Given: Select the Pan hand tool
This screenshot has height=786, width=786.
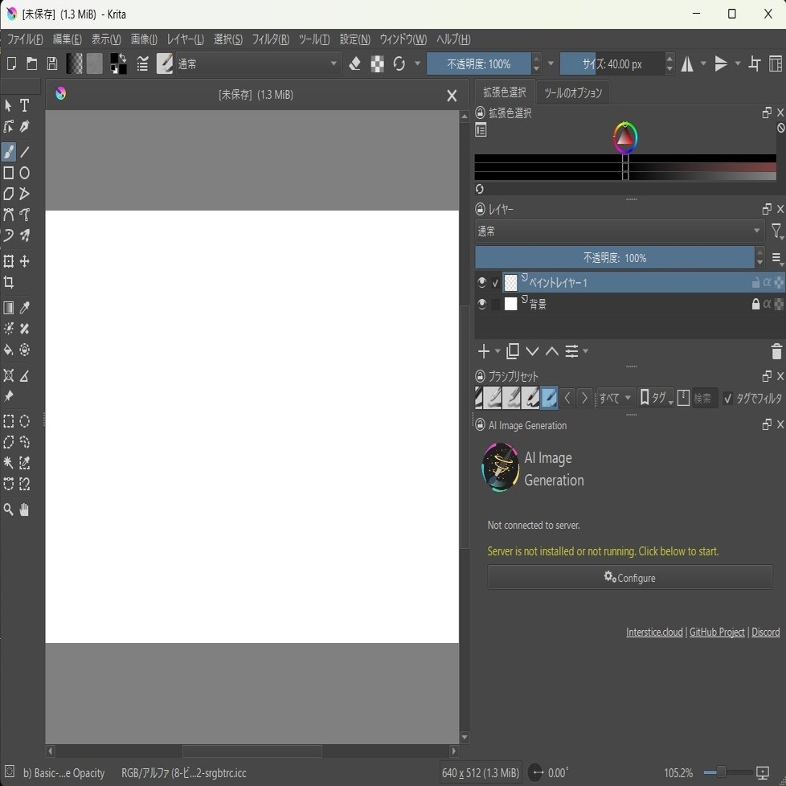Looking at the screenshot, I should click(x=25, y=510).
